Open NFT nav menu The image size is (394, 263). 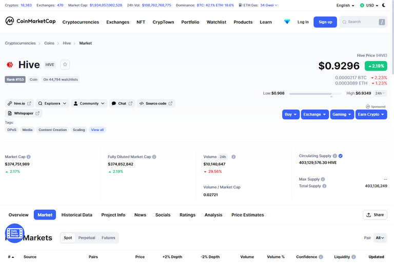pyautogui.click(x=141, y=22)
